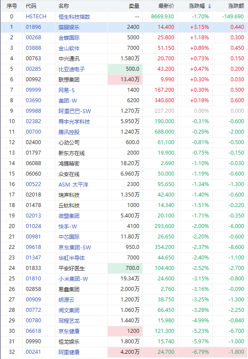The height and width of the screenshot is (359, 248).
Task: Open 比亚迪电子 stock name
Action: [x=72, y=69]
